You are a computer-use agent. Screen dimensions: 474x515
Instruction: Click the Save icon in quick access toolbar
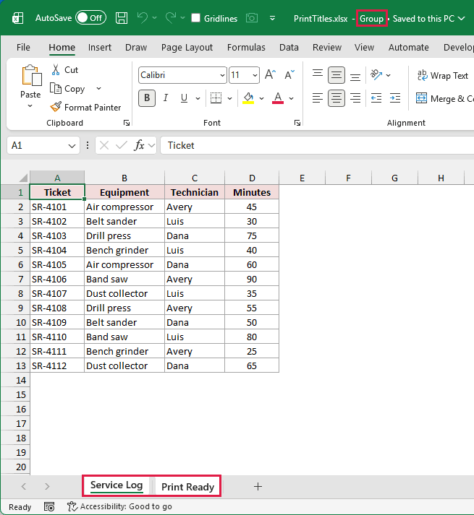(122, 18)
